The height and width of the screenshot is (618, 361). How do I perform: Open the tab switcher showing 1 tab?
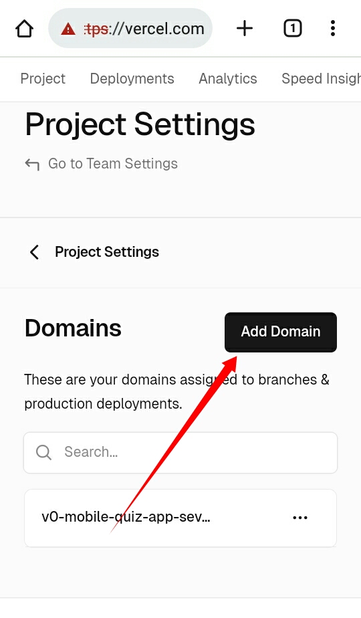click(x=292, y=28)
